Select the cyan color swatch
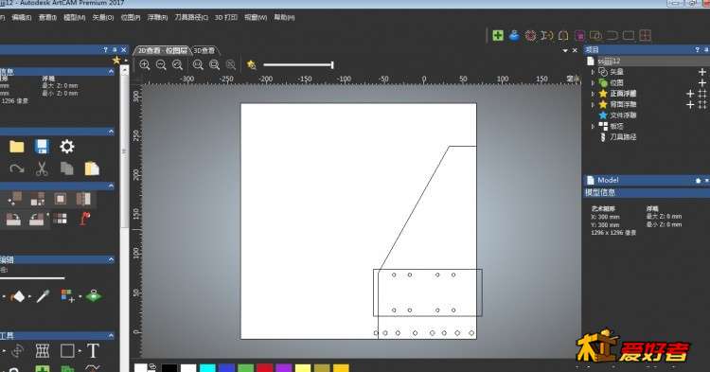Image resolution: width=710 pixels, height=372 pixels. coord(207,368)
